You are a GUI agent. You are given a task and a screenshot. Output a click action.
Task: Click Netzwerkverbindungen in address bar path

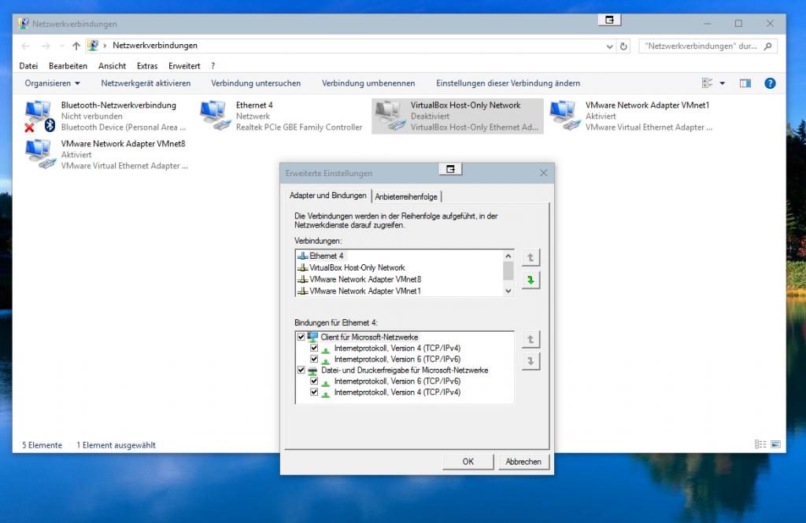click(x=155, y=46)
